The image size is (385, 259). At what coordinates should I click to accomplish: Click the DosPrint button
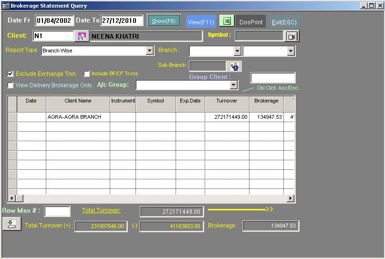(251, 22)
